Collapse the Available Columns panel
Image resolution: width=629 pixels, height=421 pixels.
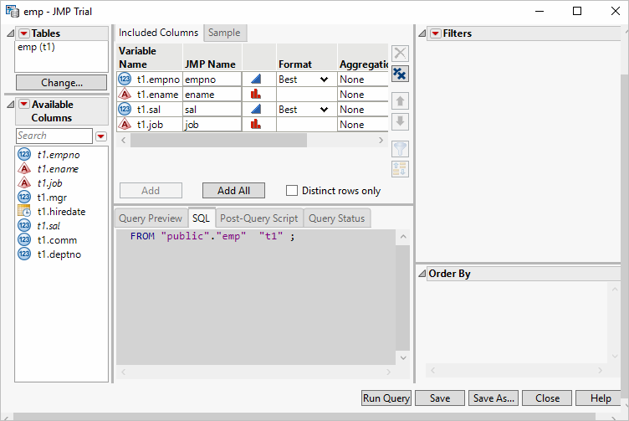click(x=10, y=105)
